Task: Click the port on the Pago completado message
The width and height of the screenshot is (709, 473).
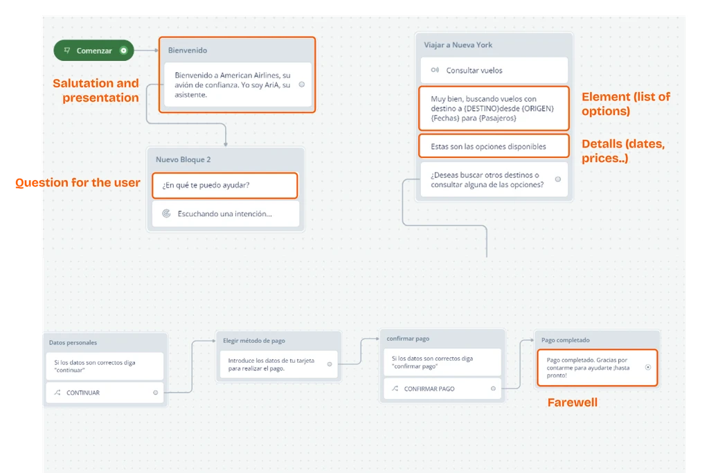Action: point(648,368)
